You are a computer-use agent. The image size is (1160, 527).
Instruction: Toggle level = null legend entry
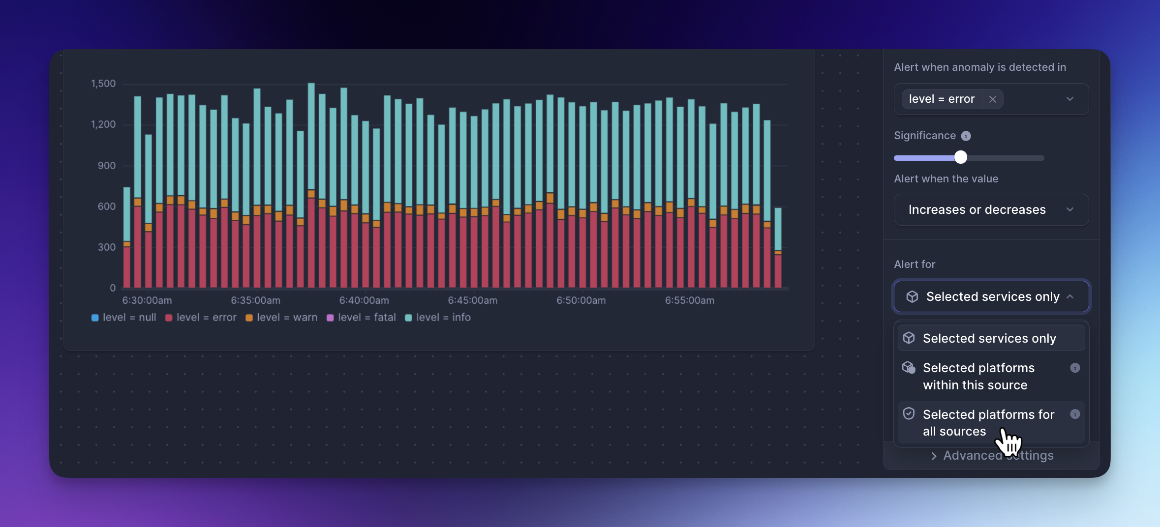click(124, 318)
